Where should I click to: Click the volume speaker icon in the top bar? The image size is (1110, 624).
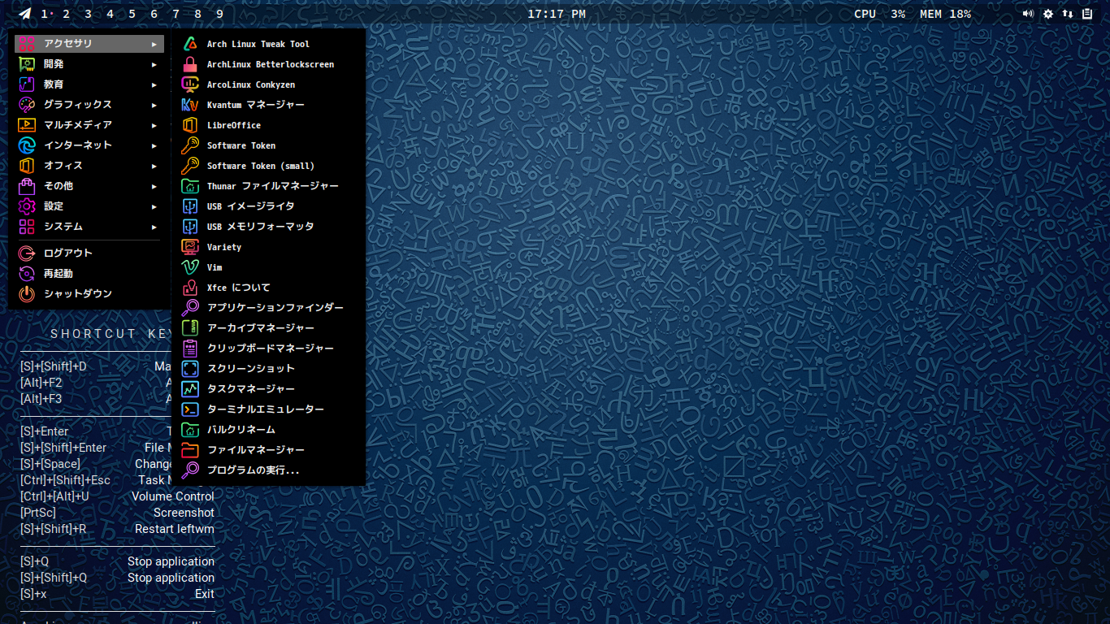pos(1028,14)
